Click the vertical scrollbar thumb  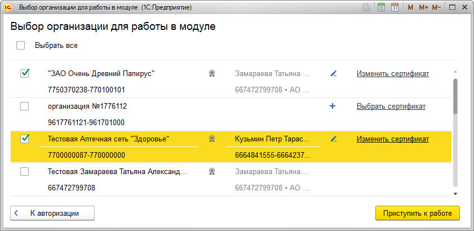click(x=455, y=96)
